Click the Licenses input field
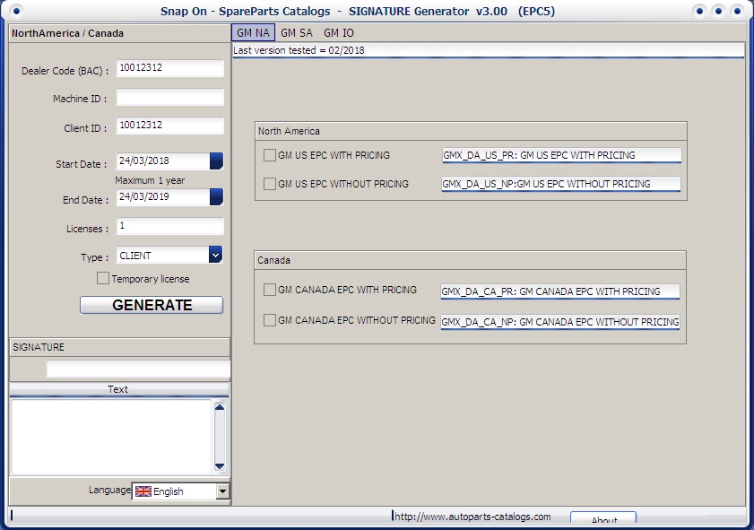Viewport: 754px width, 530px height. tap(169, 226)
